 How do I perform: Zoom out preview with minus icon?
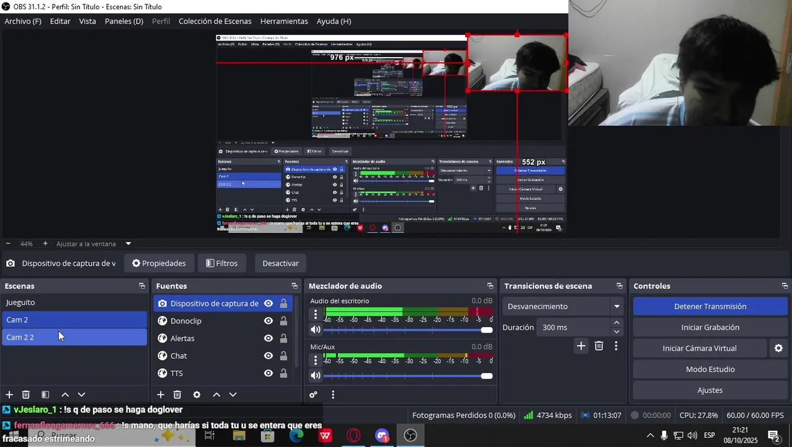coord(8,244)
